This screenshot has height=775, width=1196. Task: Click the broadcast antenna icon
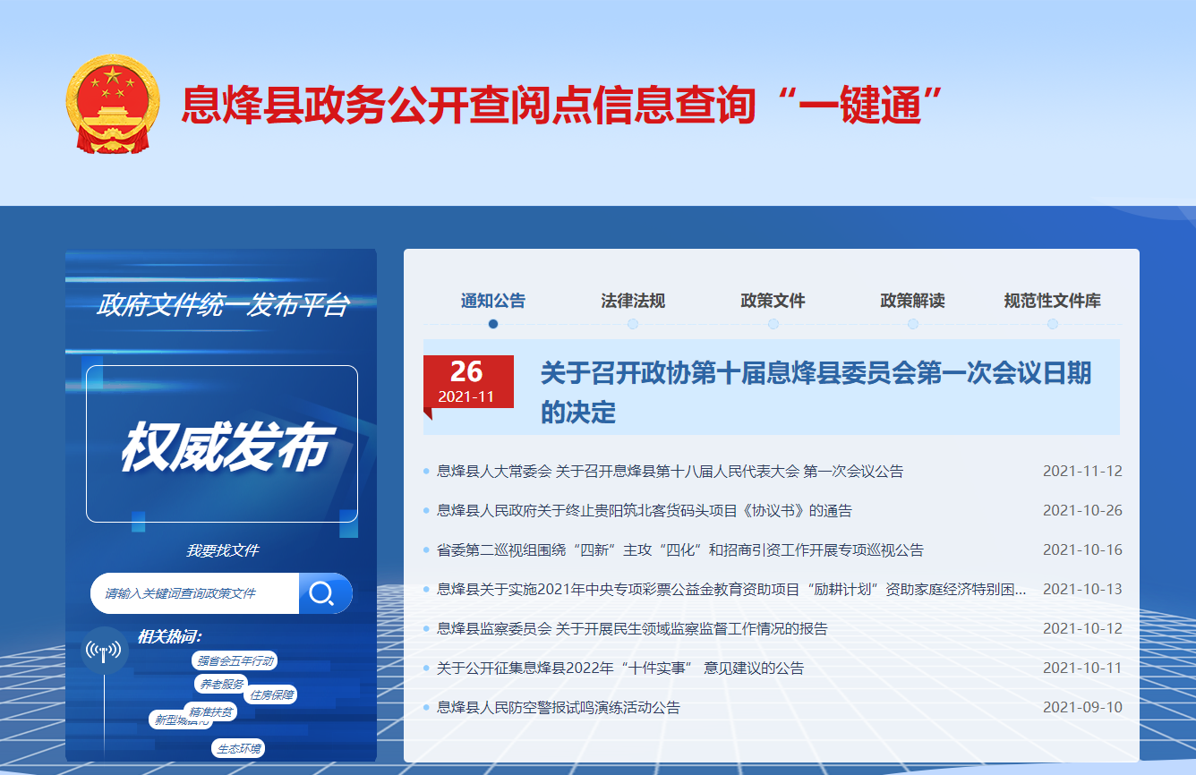104,651
